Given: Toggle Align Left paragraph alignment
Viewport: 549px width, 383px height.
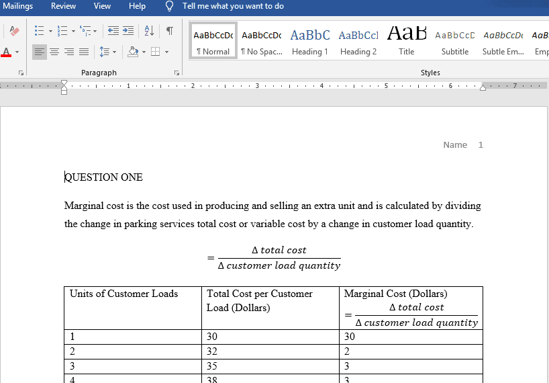Looking at the screenshot, I should [39, 52].
